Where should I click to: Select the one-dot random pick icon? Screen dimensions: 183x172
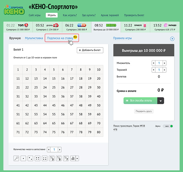point(23,158)
